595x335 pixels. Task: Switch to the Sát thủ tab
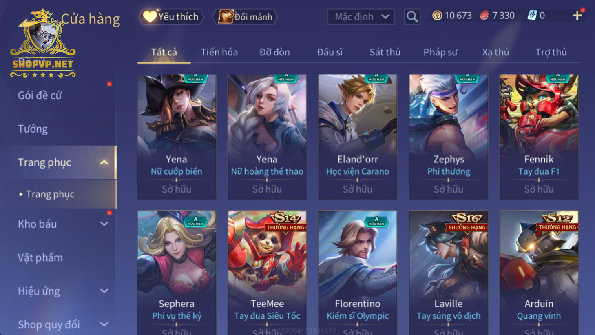tap(385, 52)
